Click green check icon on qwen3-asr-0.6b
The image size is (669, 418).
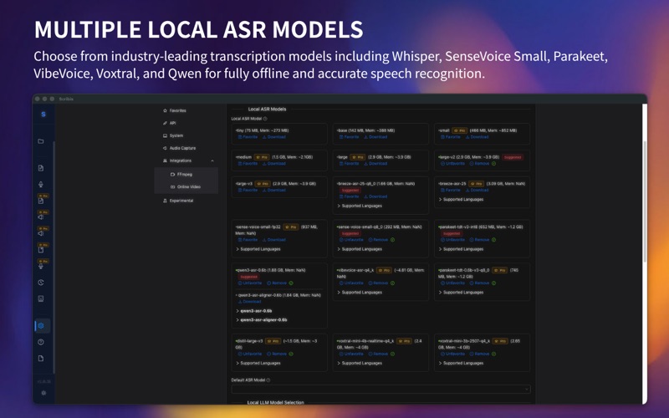pos(291,283)
